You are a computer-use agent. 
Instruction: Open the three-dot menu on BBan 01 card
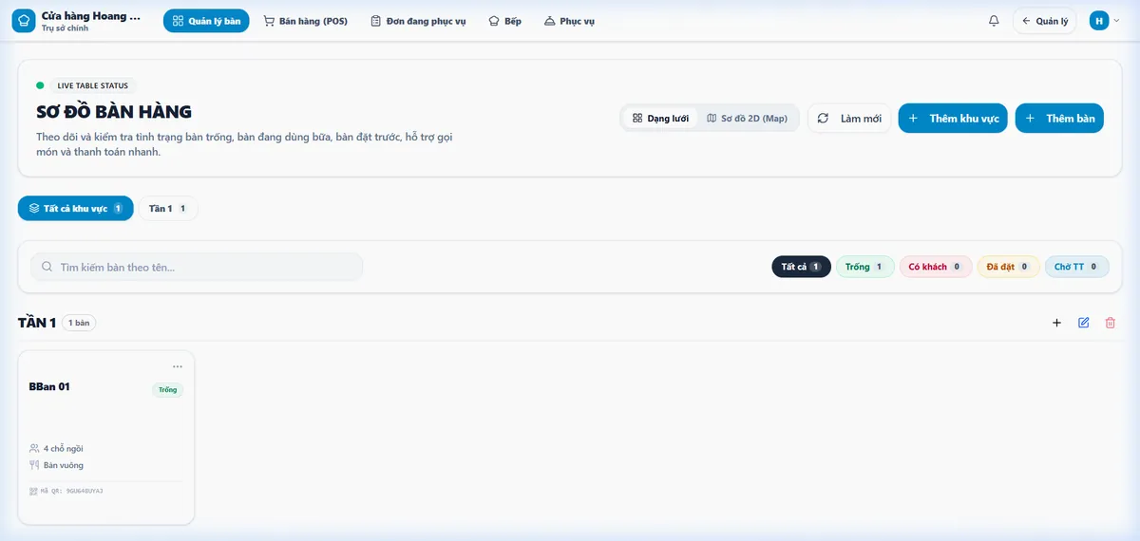point(178,366)
